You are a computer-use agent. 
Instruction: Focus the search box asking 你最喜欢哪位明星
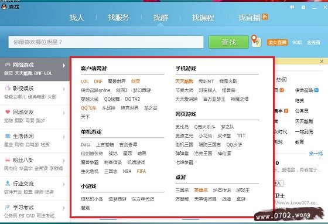click(x=106, y=42)
